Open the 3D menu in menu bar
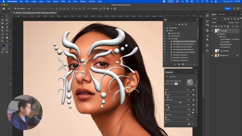The height and width of the screenshot is (136, 242). (69, 2)
